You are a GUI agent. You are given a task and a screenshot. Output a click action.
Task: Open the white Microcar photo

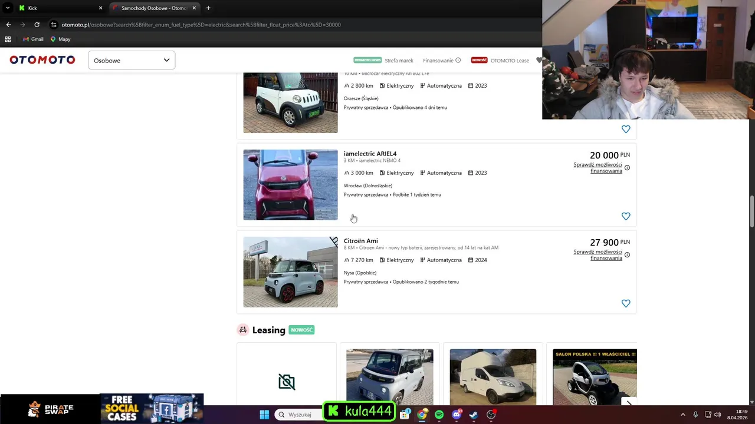click(290, 103)
